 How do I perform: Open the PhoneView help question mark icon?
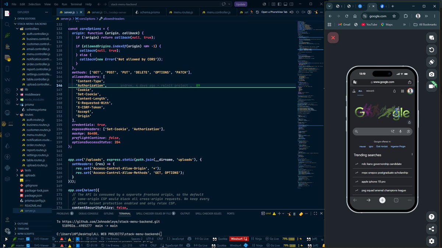point(431,217)
